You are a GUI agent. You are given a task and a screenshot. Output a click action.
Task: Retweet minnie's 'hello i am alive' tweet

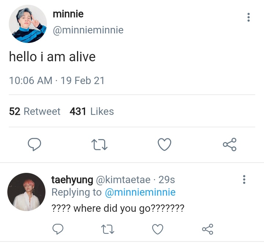coord(99,145)
